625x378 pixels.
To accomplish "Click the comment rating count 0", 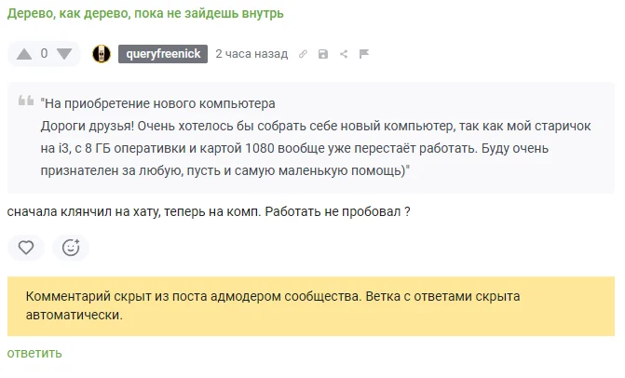I will click(x=45, y=53).
